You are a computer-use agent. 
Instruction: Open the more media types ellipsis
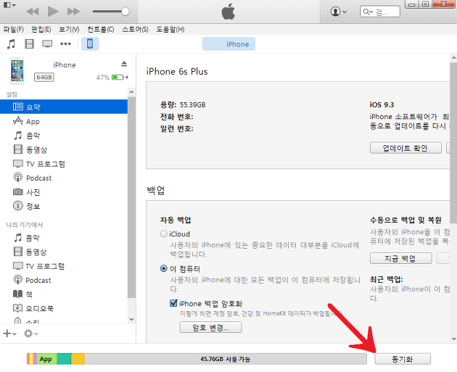point(65,44)
